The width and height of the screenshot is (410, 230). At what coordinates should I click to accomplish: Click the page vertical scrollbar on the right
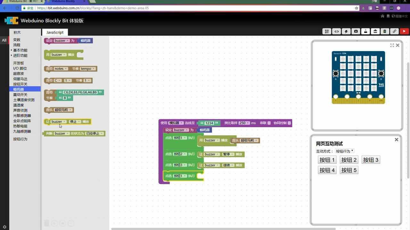pos(408,120)
